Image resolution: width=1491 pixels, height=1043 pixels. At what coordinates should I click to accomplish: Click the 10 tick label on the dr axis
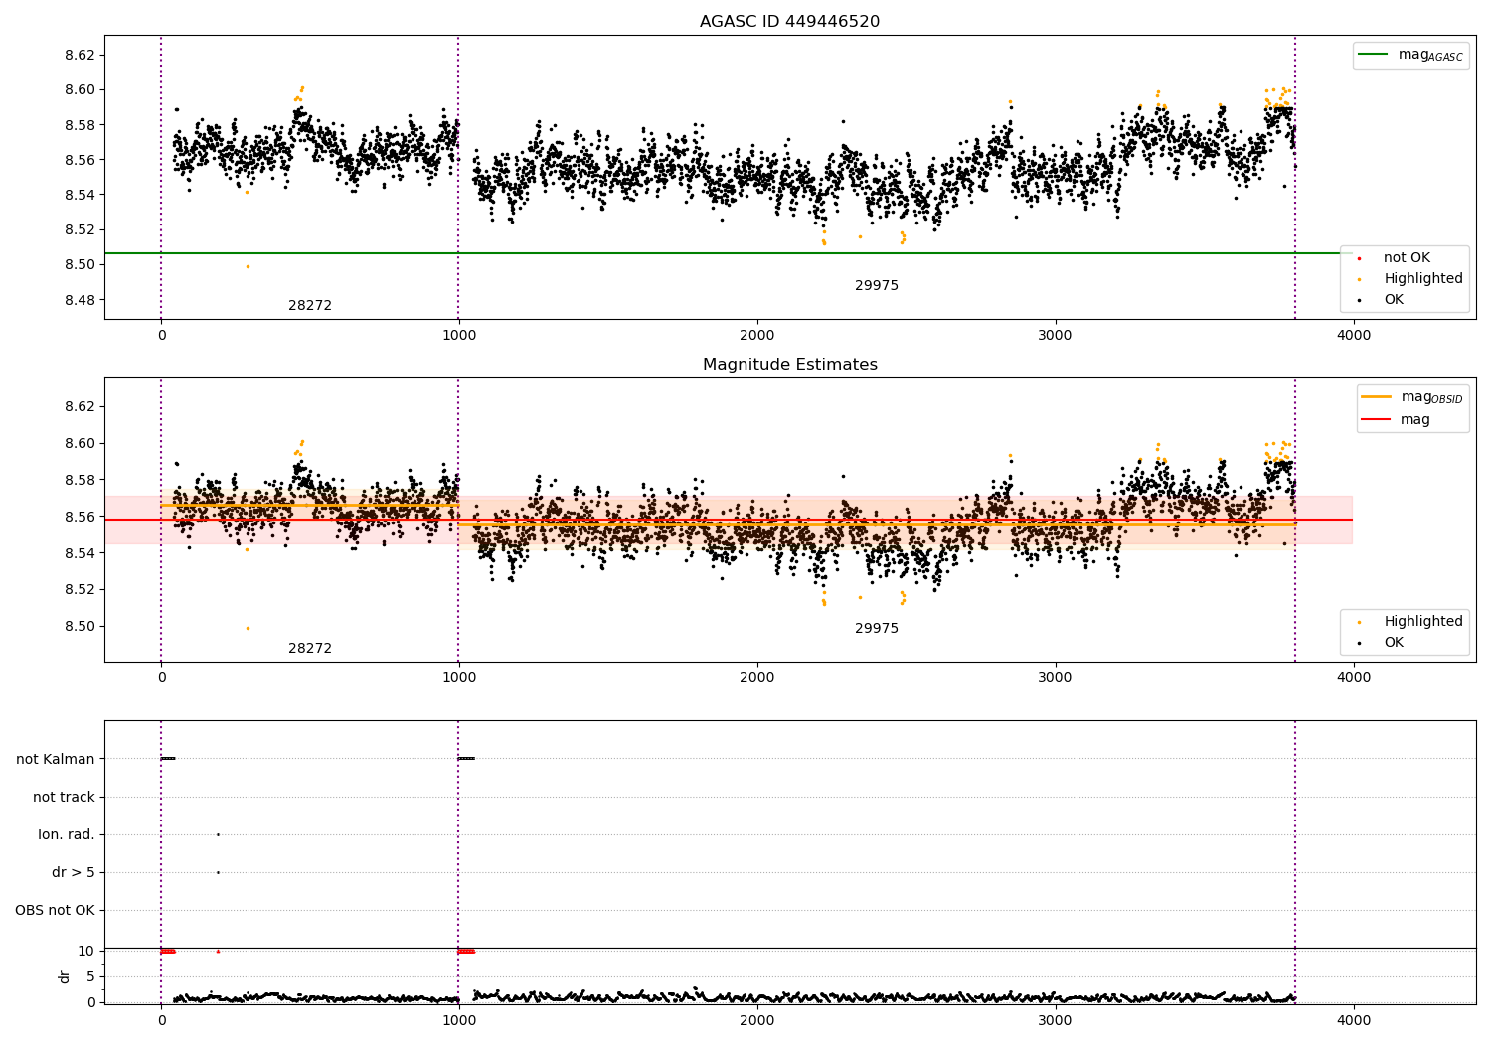[x=86, y=951]
